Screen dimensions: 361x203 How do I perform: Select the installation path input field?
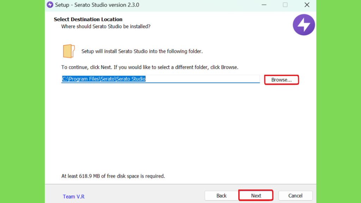(x=160, y=79)
